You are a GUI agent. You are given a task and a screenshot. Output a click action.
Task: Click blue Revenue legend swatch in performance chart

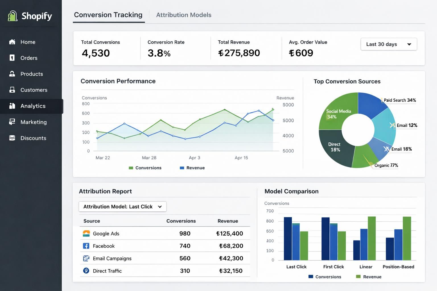pos(182,168)
